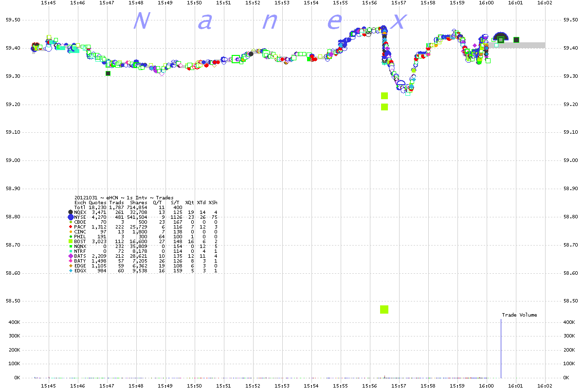Image resolution: width=584 pixels, height=389 pixels.
Task: Click "59.20" on the right price axis
Action: click(x=571, y=105)
